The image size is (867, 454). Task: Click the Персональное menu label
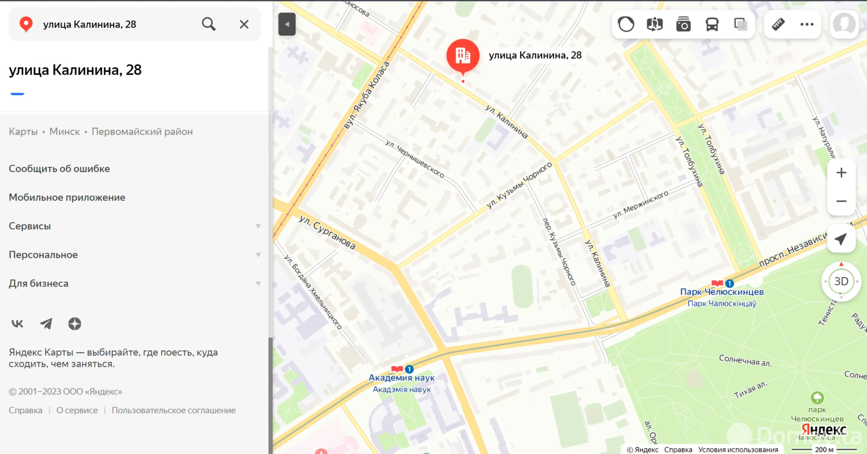click(43, 255)
